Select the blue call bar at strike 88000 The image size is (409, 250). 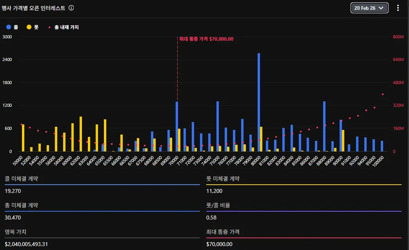click(x=324, y=126)
